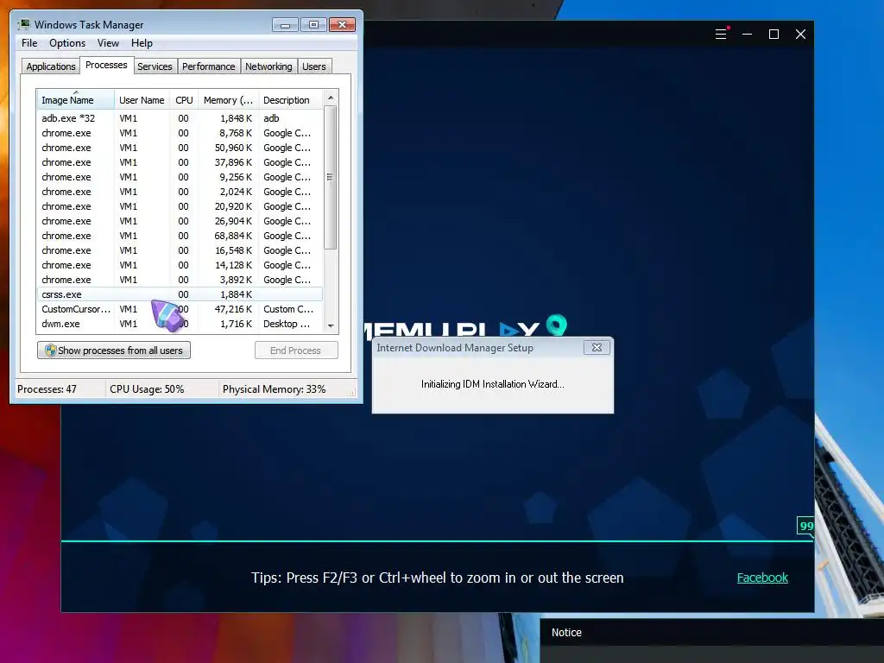Select chrome.exe using 20,920 K memory
This screenshot has height=663, width=884.
point(180,206)
